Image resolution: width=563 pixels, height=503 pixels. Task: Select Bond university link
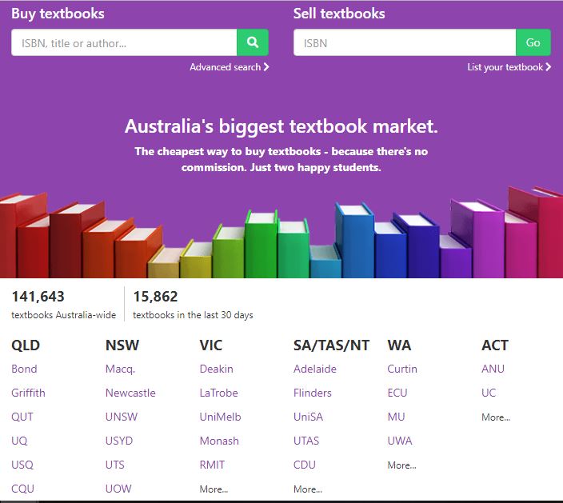click(24, 369)
